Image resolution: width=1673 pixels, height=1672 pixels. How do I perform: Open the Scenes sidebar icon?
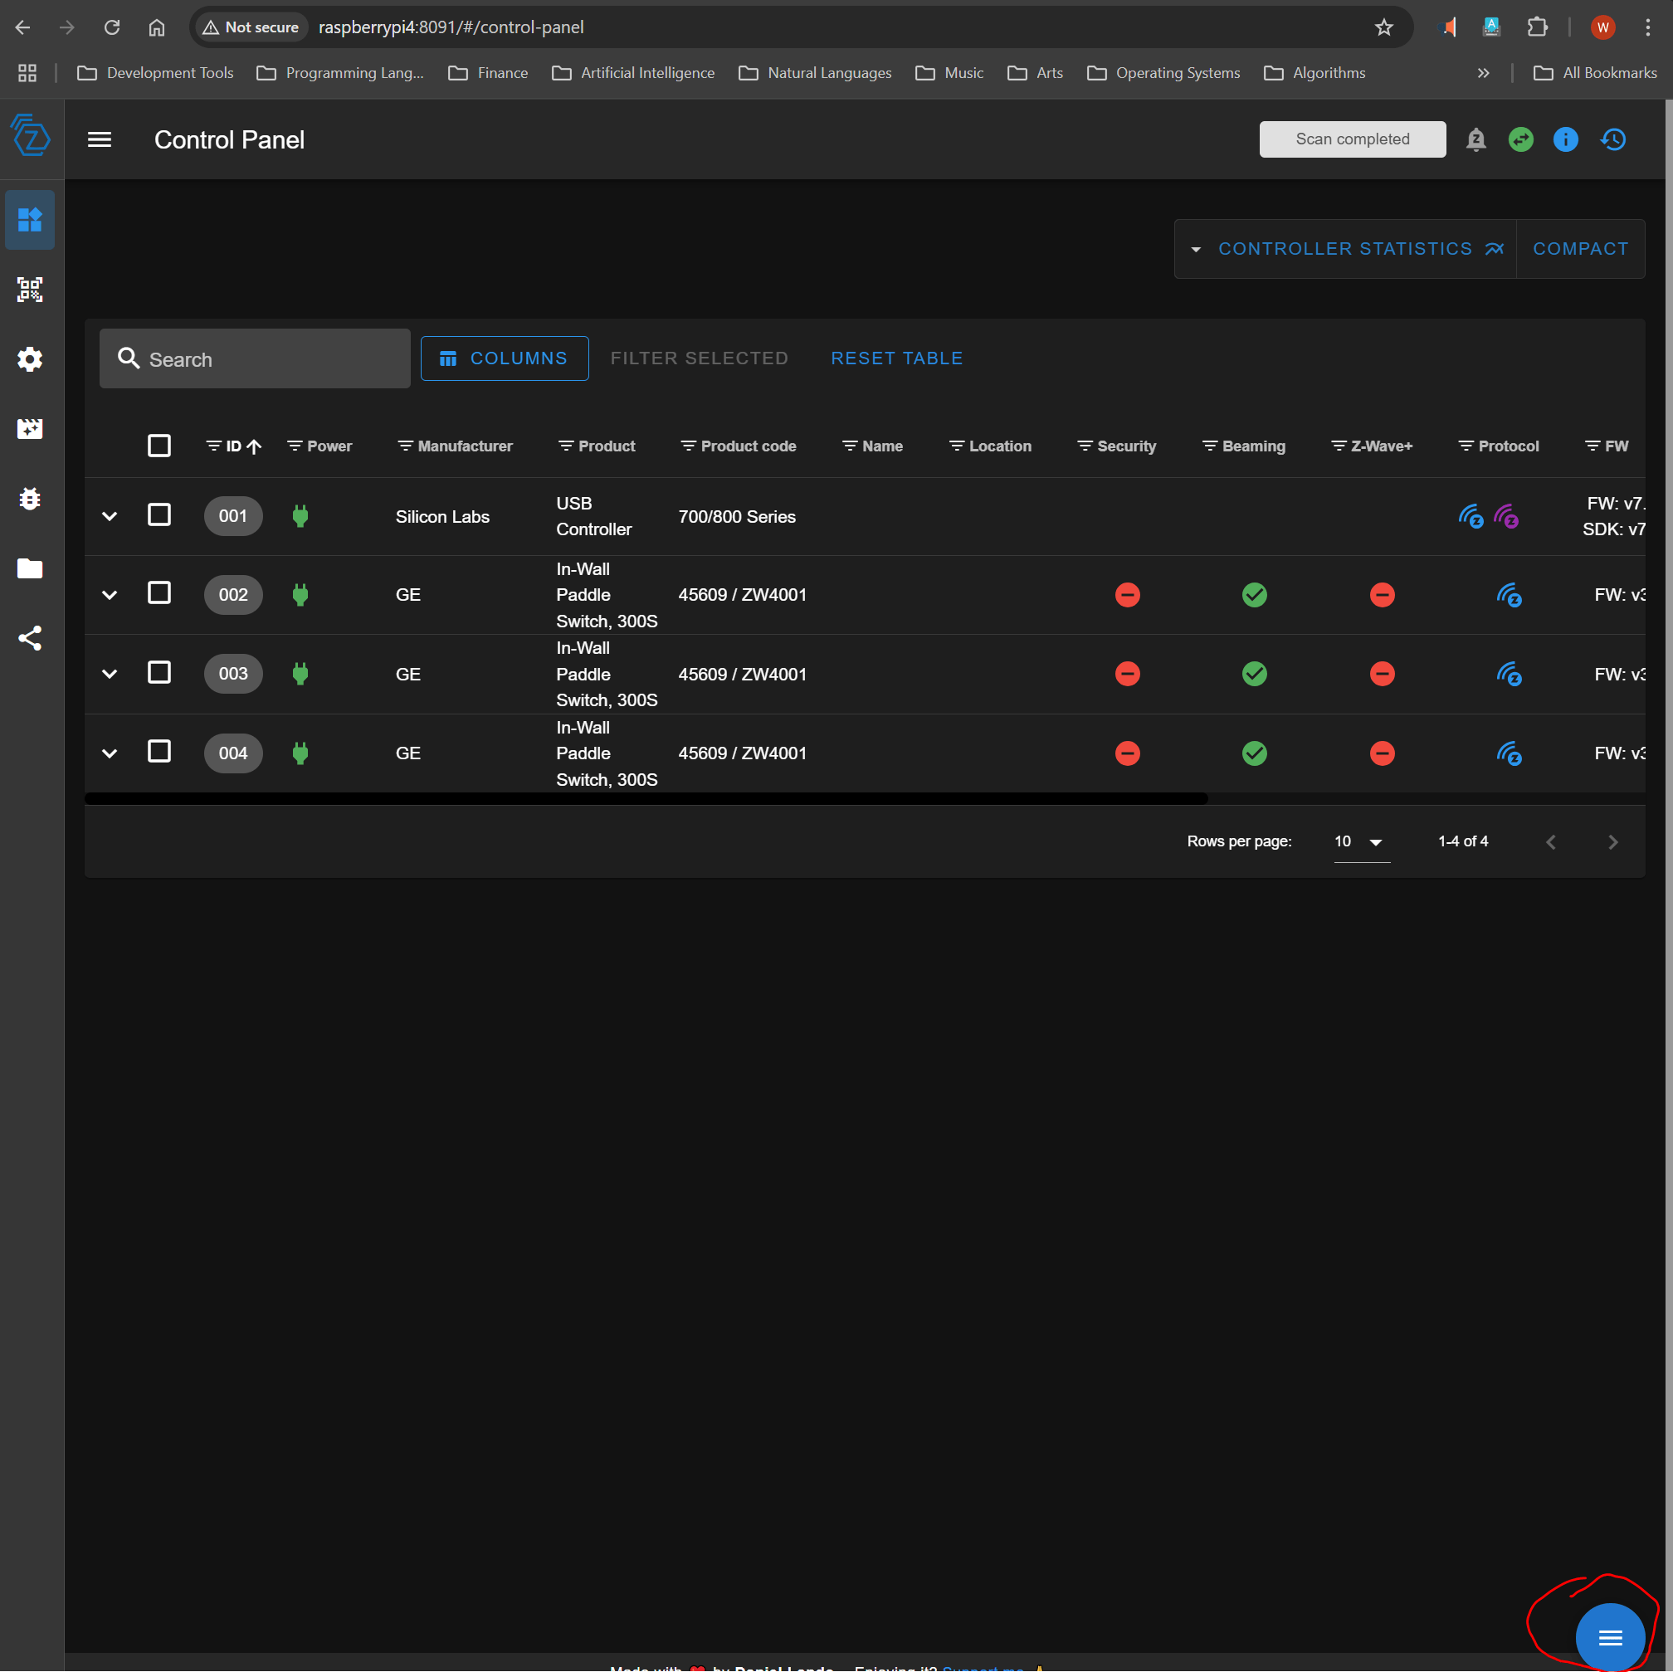pyautogui.click(x=29, y=429)
